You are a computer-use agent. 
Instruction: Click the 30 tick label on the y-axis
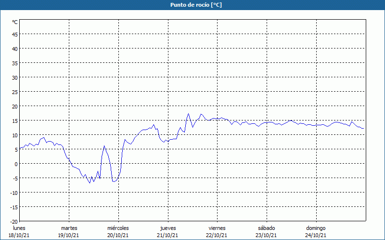(x=14, y=77)
